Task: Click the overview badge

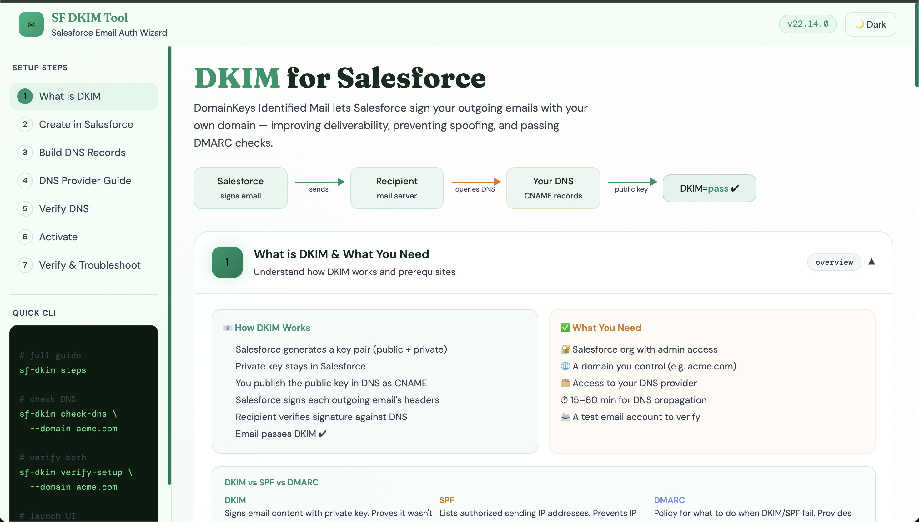Action: (x=834, y=262)
